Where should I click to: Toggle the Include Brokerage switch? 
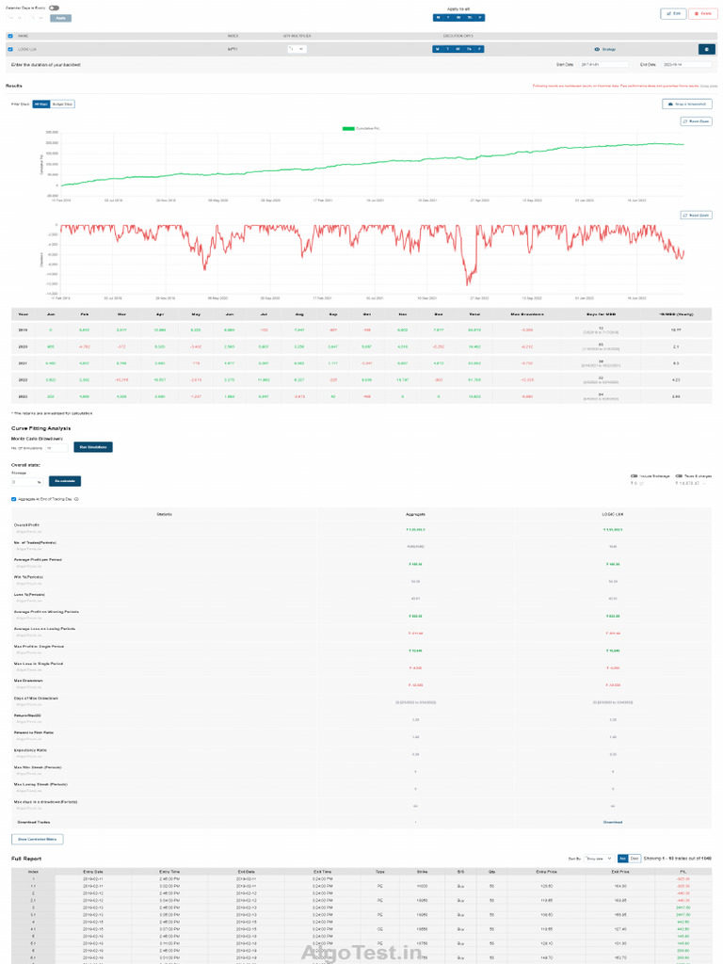[634, 475]
